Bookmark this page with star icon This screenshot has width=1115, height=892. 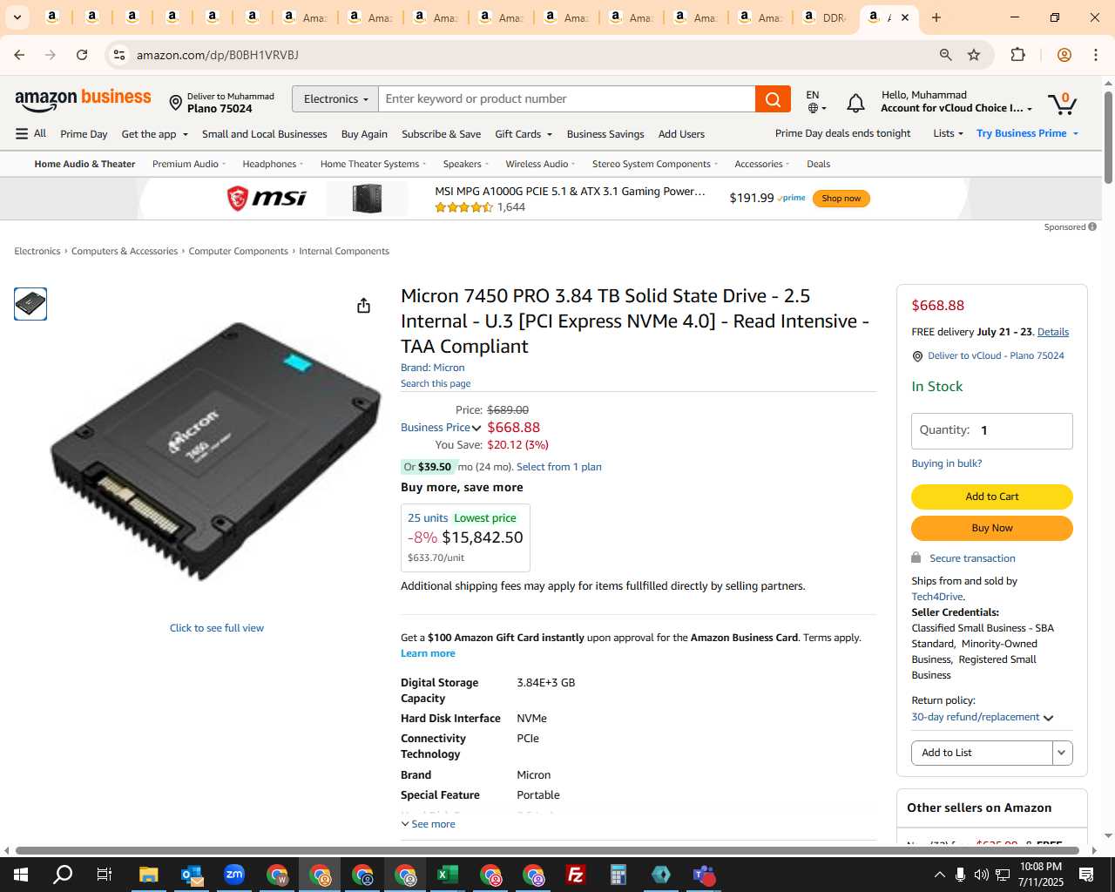974,55
